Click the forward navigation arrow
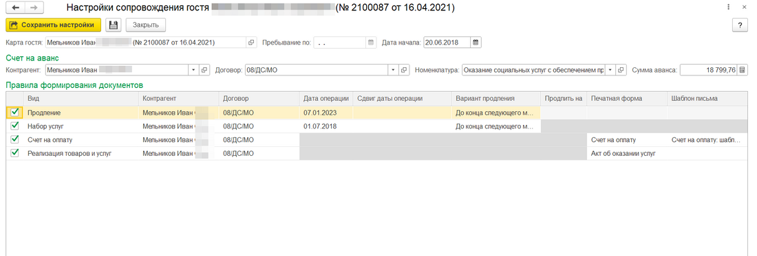The width and height of the screenshot is (757, 256). tap(33, 8)
